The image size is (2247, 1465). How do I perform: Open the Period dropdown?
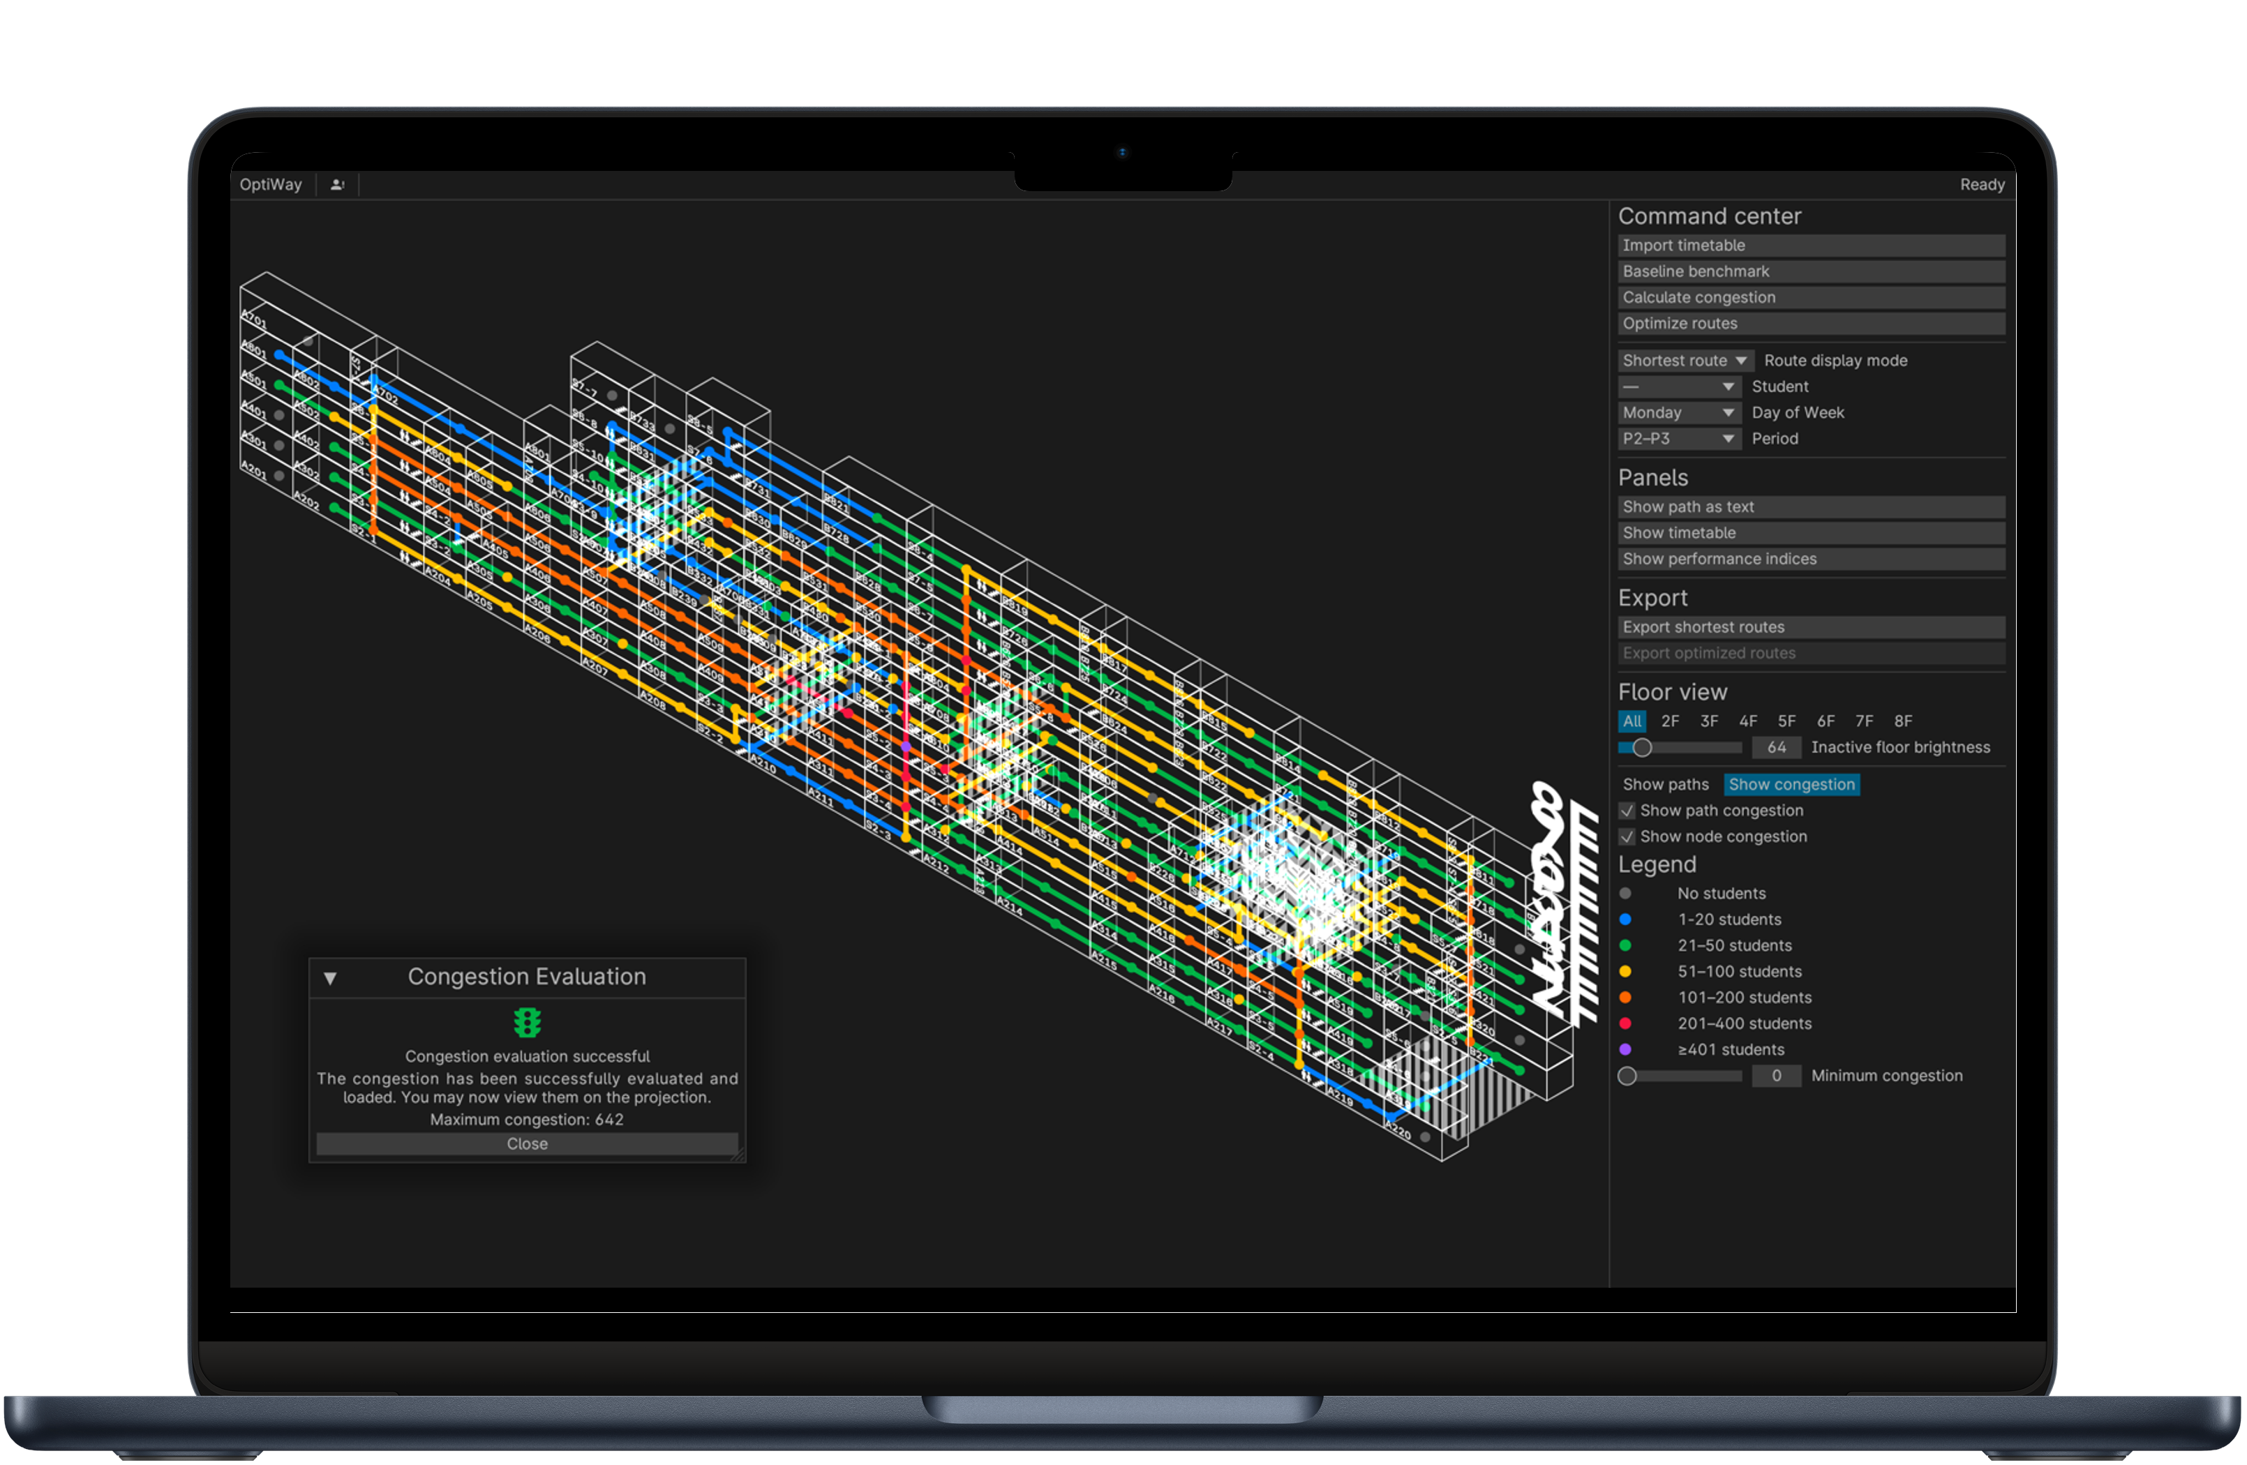click(x=1679, y=439)
